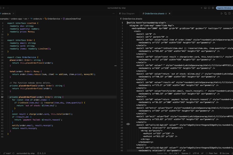Click Ln 1, Col 1 in status bar
Image resolution: width=233 pixels, height=155 pixels.
pyautogui.click(x=174, y=153)
